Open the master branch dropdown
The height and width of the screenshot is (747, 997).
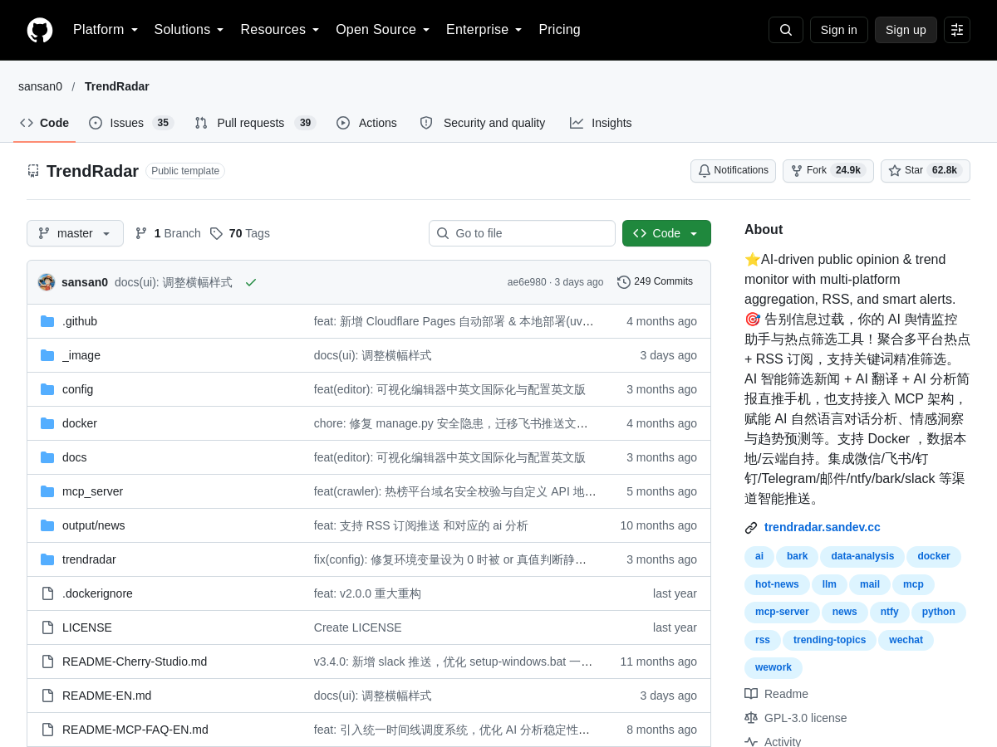(x=75, y=233)
